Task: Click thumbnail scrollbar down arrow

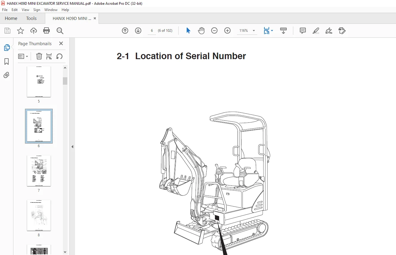Action: [65, 252]
